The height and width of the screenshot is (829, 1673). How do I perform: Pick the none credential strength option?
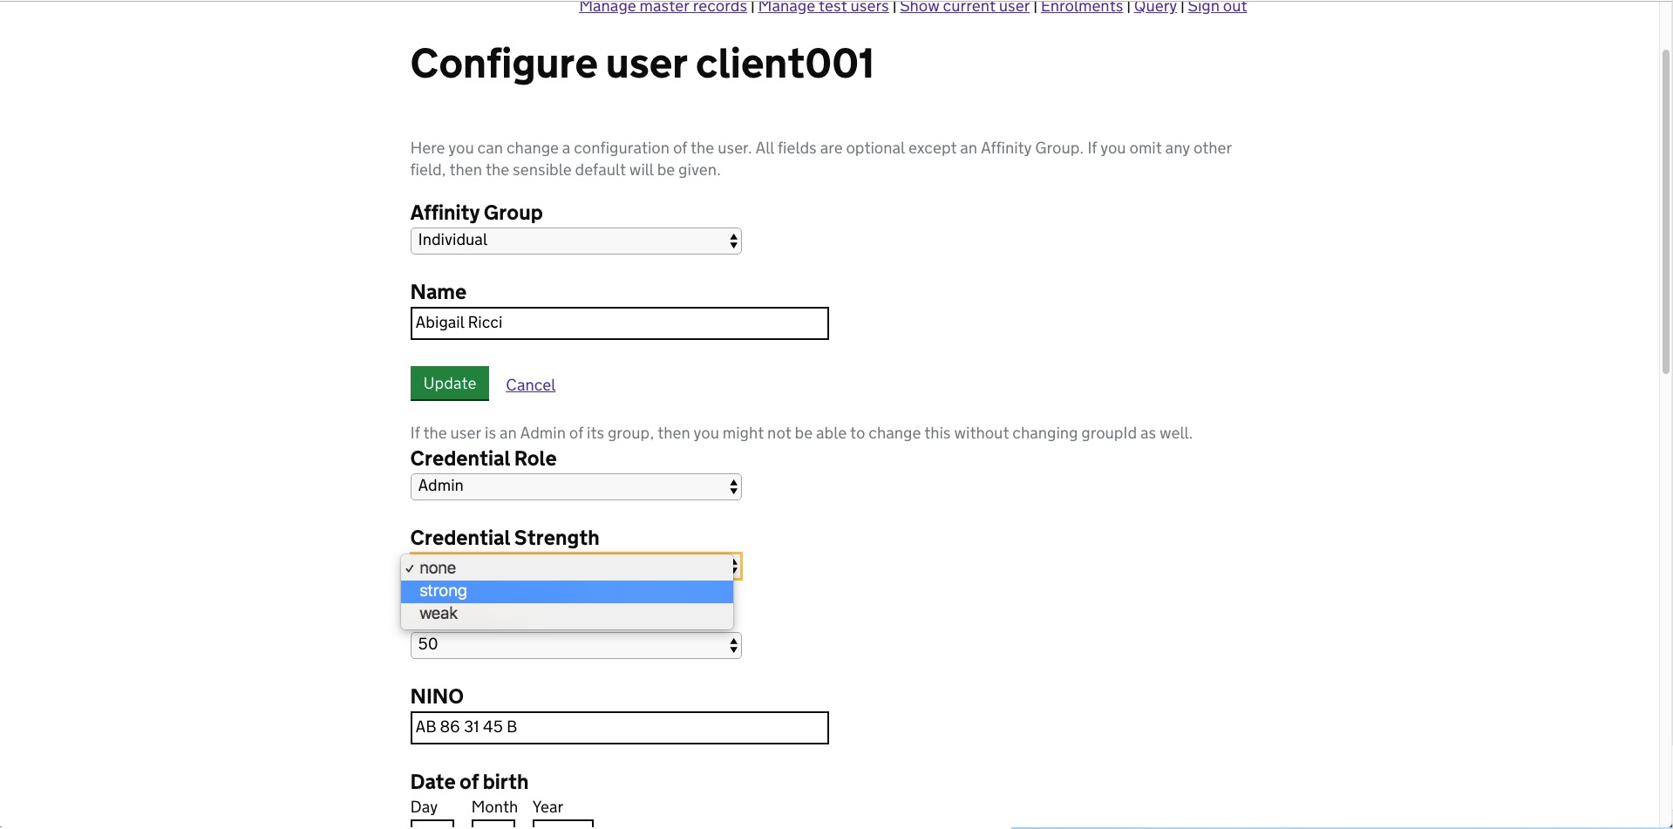567,568
